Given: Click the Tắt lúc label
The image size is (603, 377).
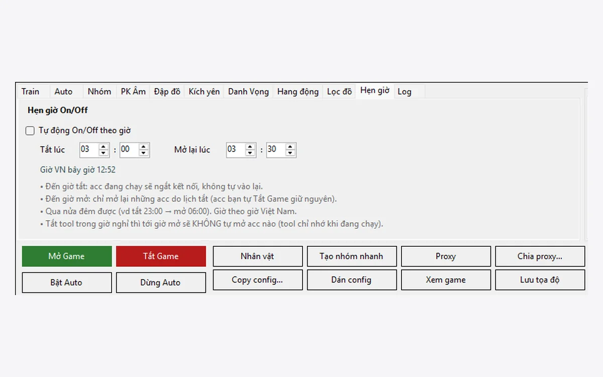Looking at the screenshot, I should point(53,150).
